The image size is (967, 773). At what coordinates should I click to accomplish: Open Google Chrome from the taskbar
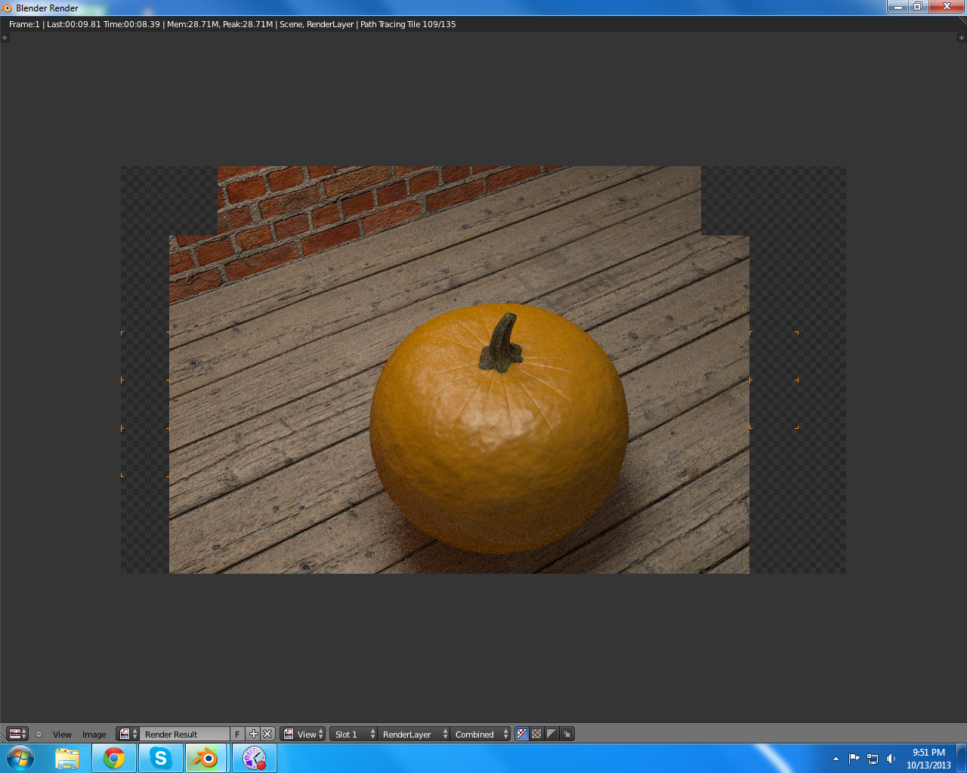pos(114,758)
